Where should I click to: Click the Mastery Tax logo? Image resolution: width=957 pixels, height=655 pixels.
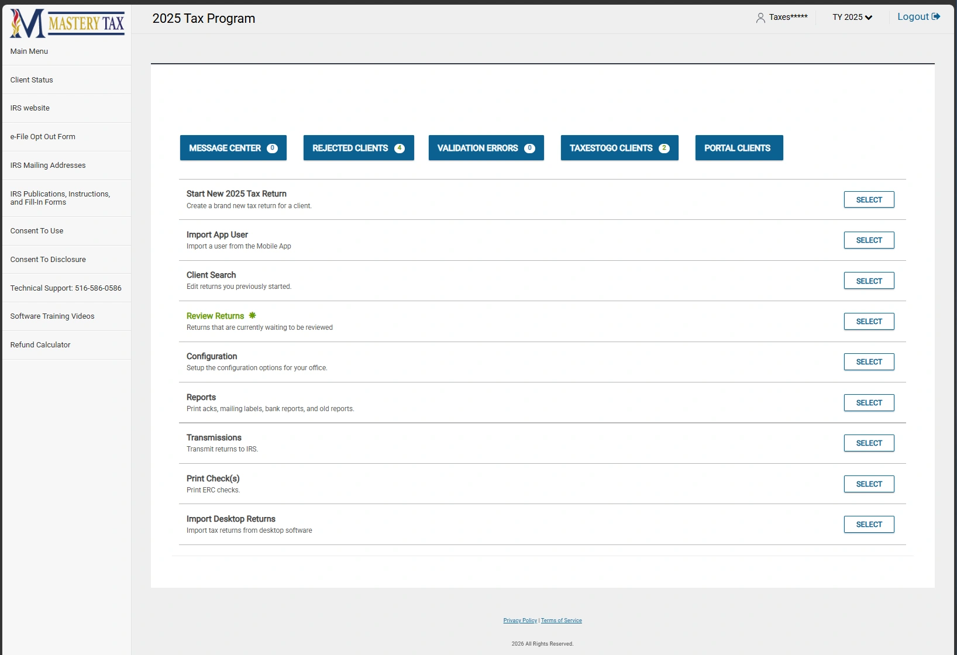tap(67, 23)
